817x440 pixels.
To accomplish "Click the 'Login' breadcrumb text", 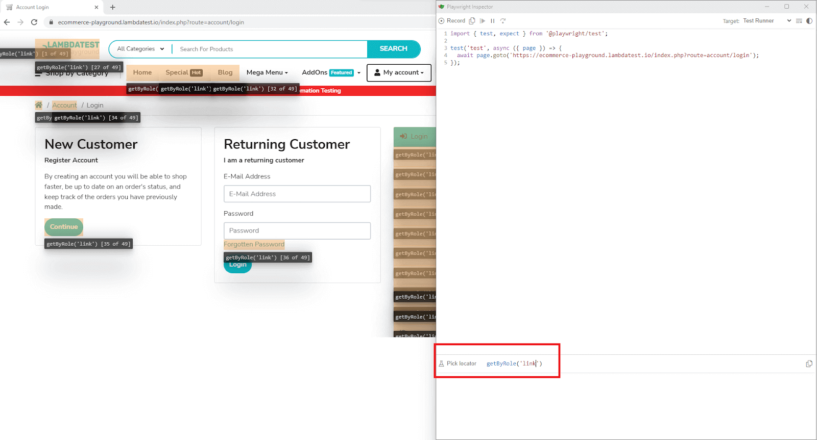I will pos(95,105).
